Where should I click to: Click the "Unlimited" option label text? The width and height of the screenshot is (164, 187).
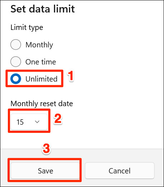point(41,79)
